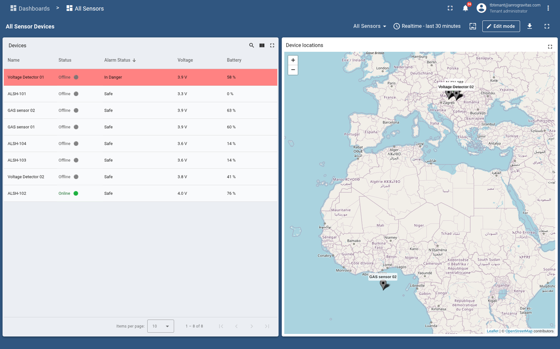This screenshot has height=349, width=560.
Task: Open the notifications bell icon
Action: point(465,8)
